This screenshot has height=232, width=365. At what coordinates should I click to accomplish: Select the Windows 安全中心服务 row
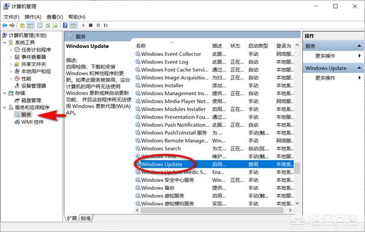214,180
